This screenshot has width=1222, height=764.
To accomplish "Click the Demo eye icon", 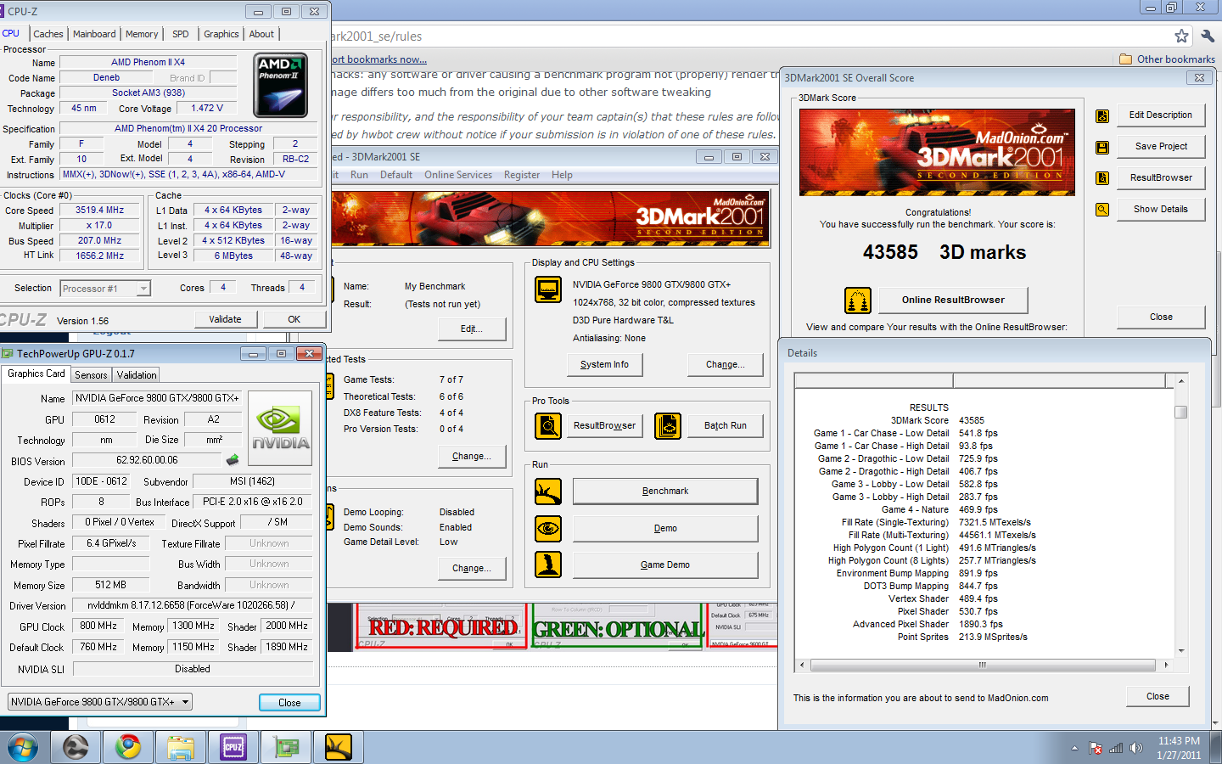I will pyautogui.click(x=548, y=528).
